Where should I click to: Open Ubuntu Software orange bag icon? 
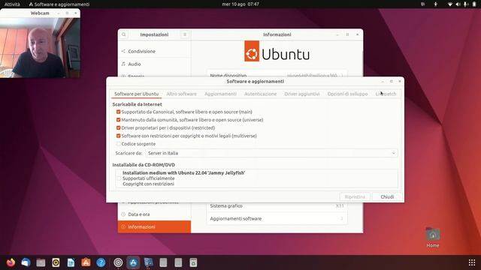coord(86,262)
